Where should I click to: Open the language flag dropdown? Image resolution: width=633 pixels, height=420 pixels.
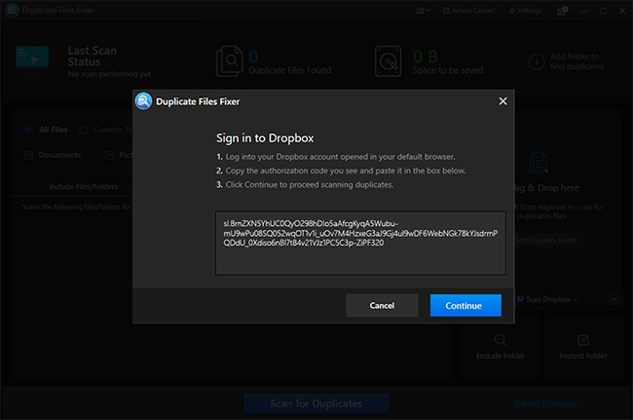pos(424,11)
